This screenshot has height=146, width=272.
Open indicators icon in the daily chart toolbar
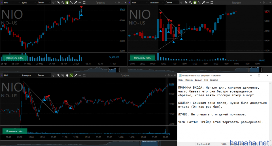click(54, 3)
